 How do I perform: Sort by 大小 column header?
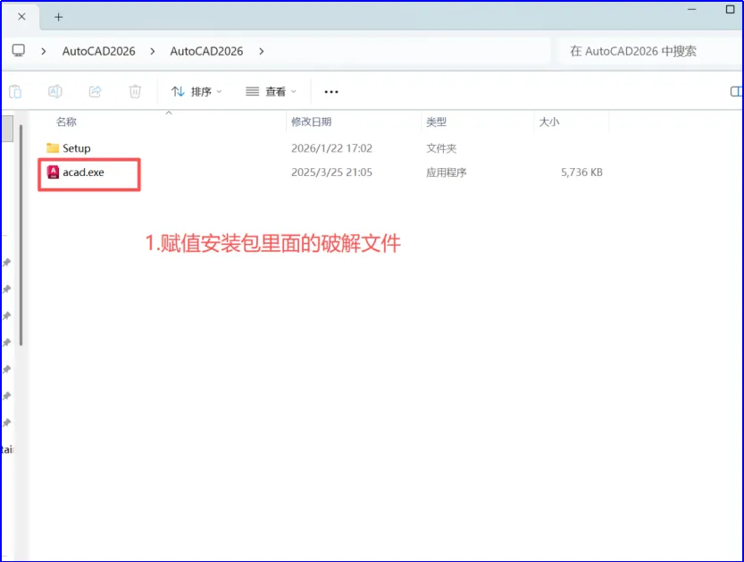pos(549,122)
